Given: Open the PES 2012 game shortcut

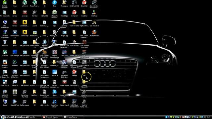Looking at the screenshot, I should [x=64, y=53].
